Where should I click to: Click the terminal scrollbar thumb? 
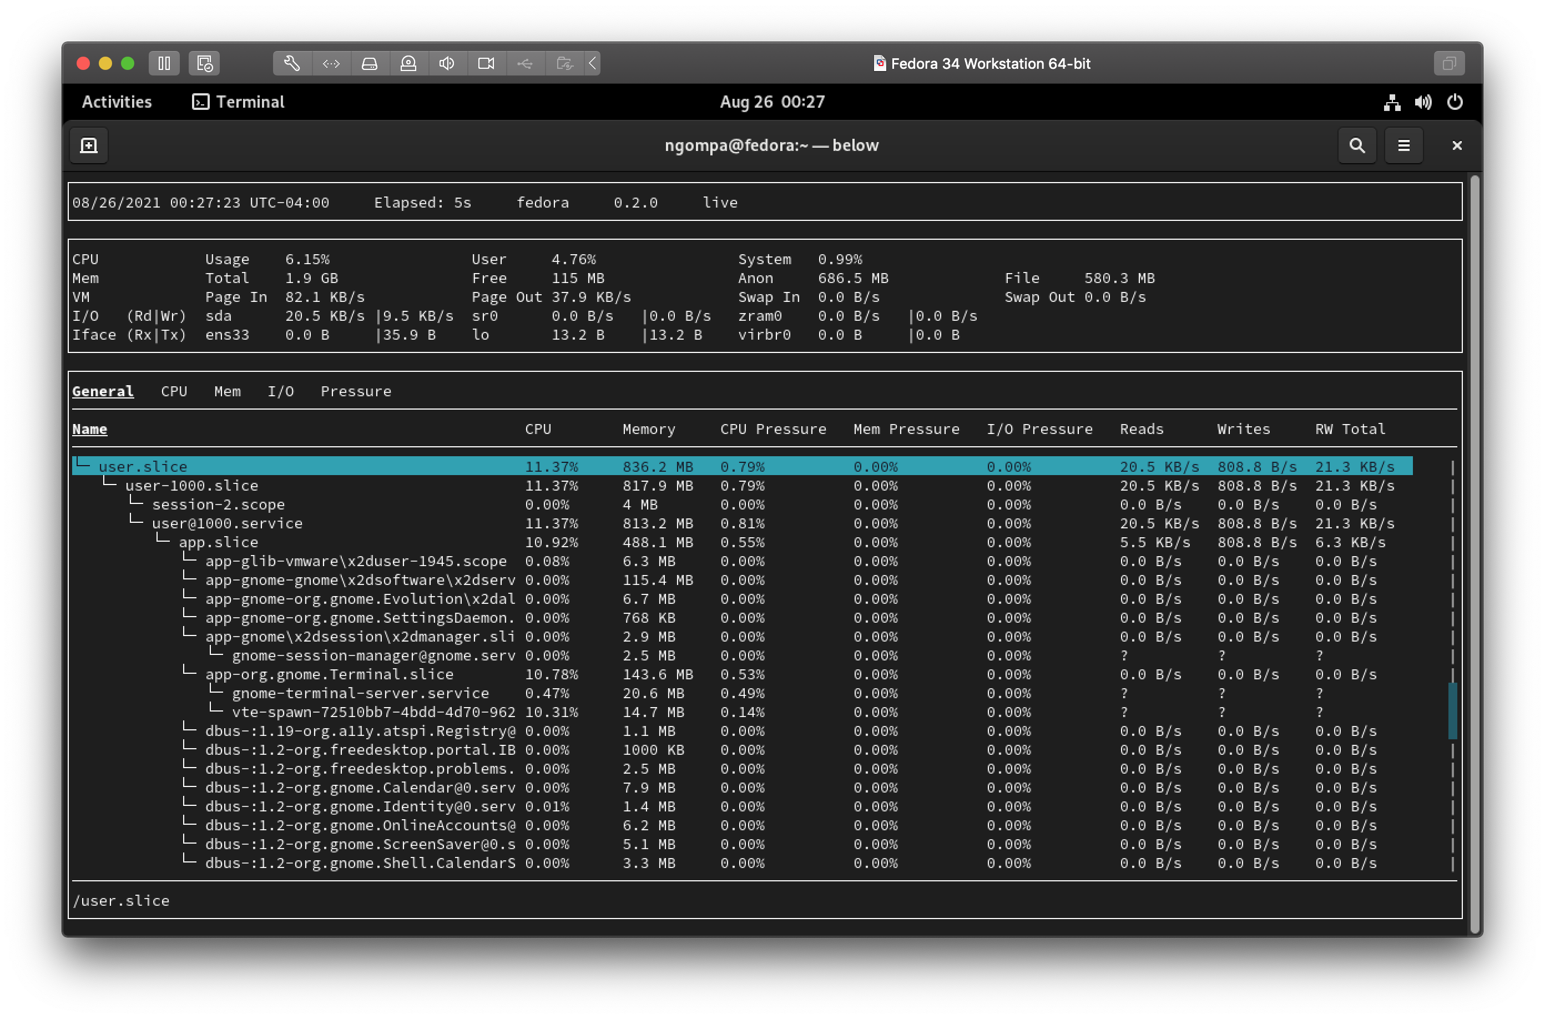(x=1475, y=554)
